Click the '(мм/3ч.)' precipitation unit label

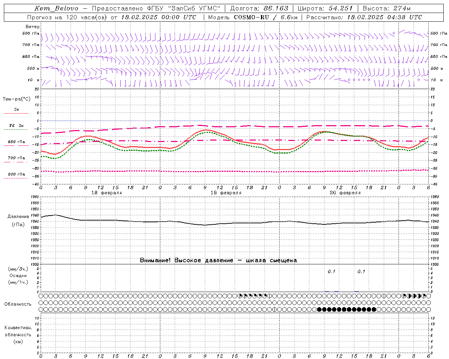pyautogui.click(x=18, y=269)
